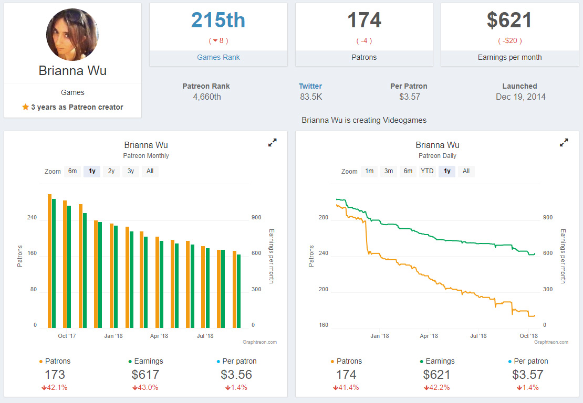The width and height of the screenshot is (583, 403).
Task: Show All time range on daily chart
Action: 466,171
